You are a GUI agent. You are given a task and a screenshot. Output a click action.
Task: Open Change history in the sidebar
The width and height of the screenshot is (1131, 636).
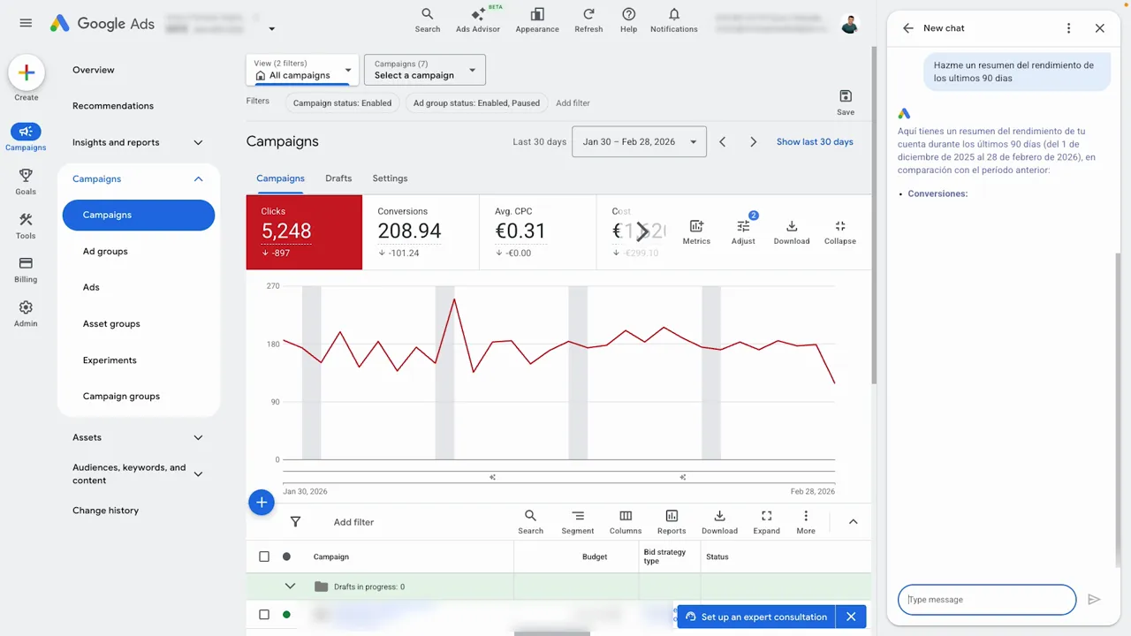105,511
